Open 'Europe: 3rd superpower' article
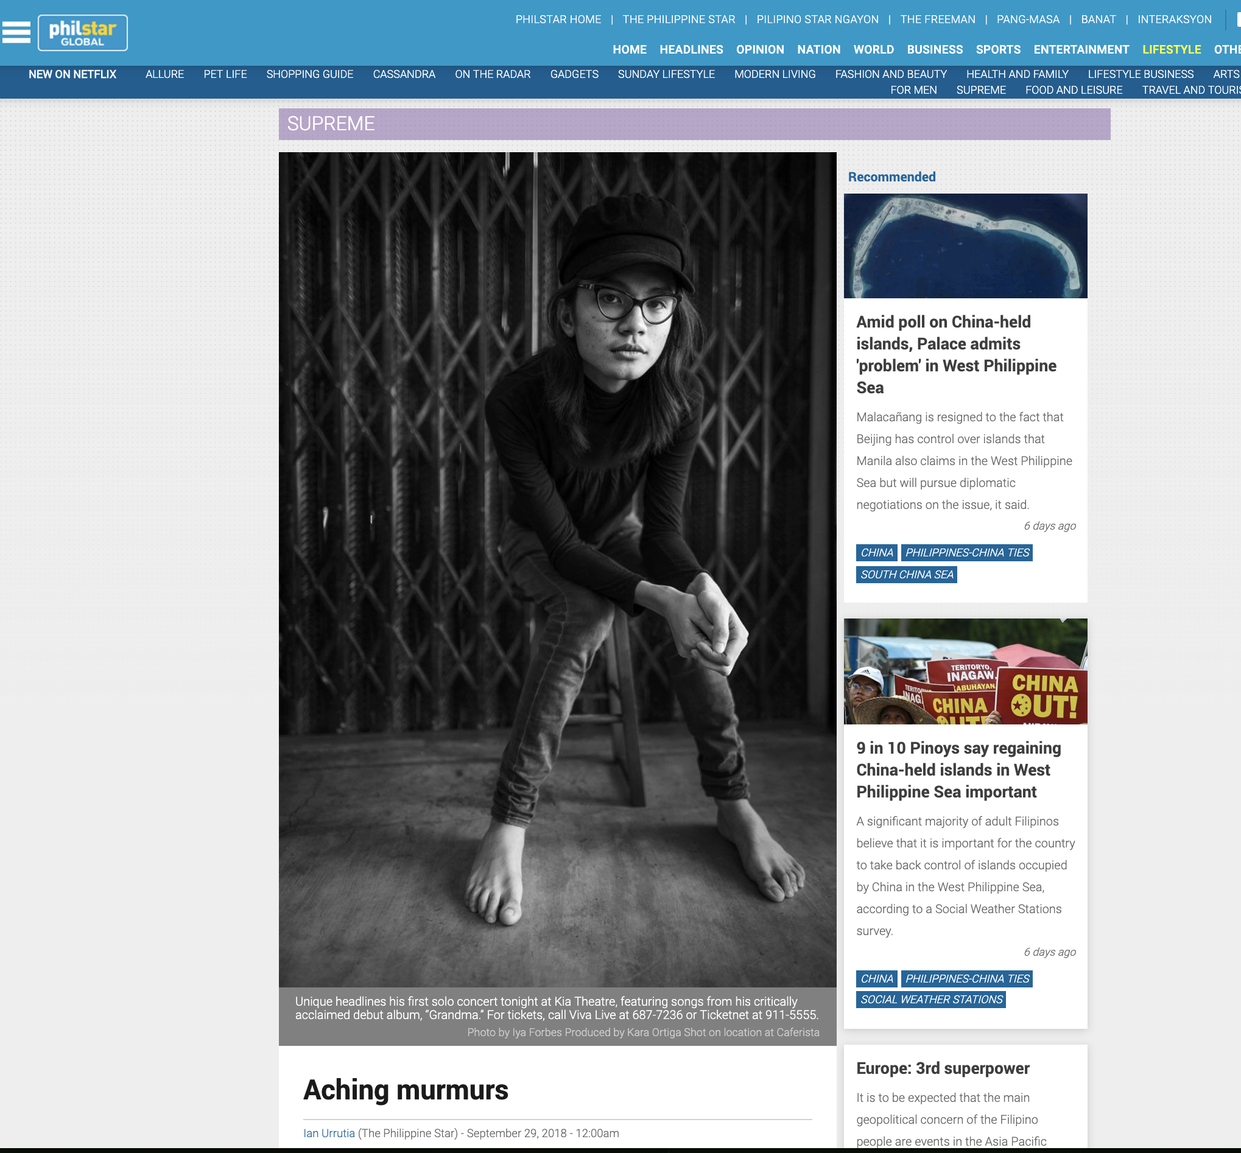 [943, 1068]
